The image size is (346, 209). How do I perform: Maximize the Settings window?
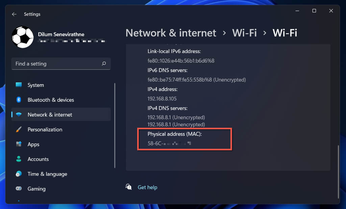(314, 11)
